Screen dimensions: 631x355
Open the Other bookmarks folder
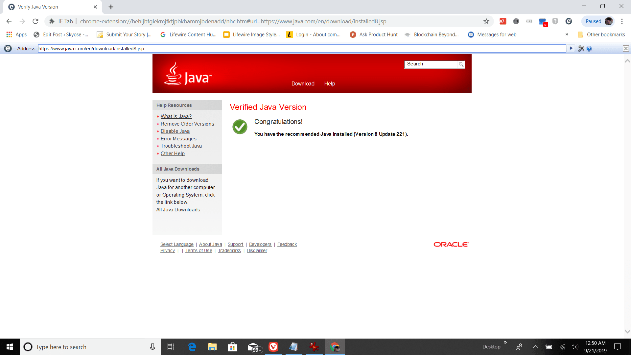coord(601,35)
